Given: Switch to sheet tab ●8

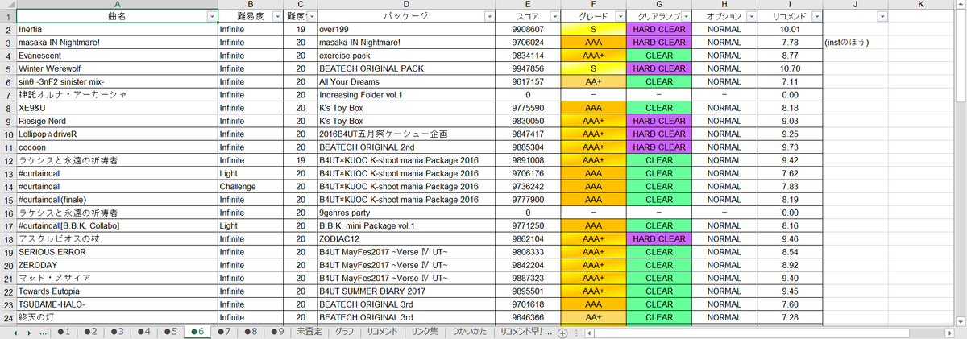Looking at the screenshot, I should coord(251,332).
